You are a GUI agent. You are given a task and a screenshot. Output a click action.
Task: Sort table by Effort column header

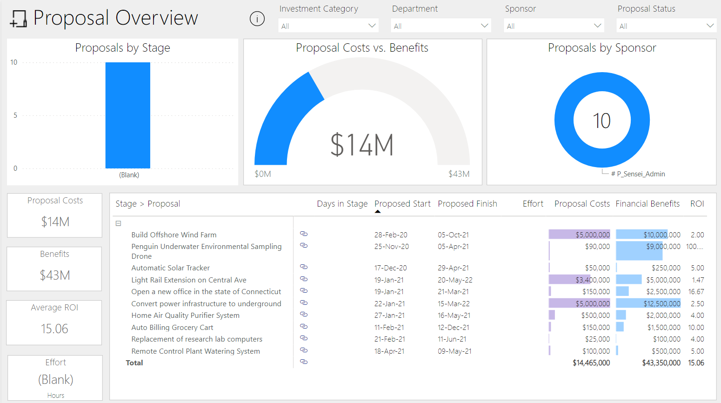(533, 204)
